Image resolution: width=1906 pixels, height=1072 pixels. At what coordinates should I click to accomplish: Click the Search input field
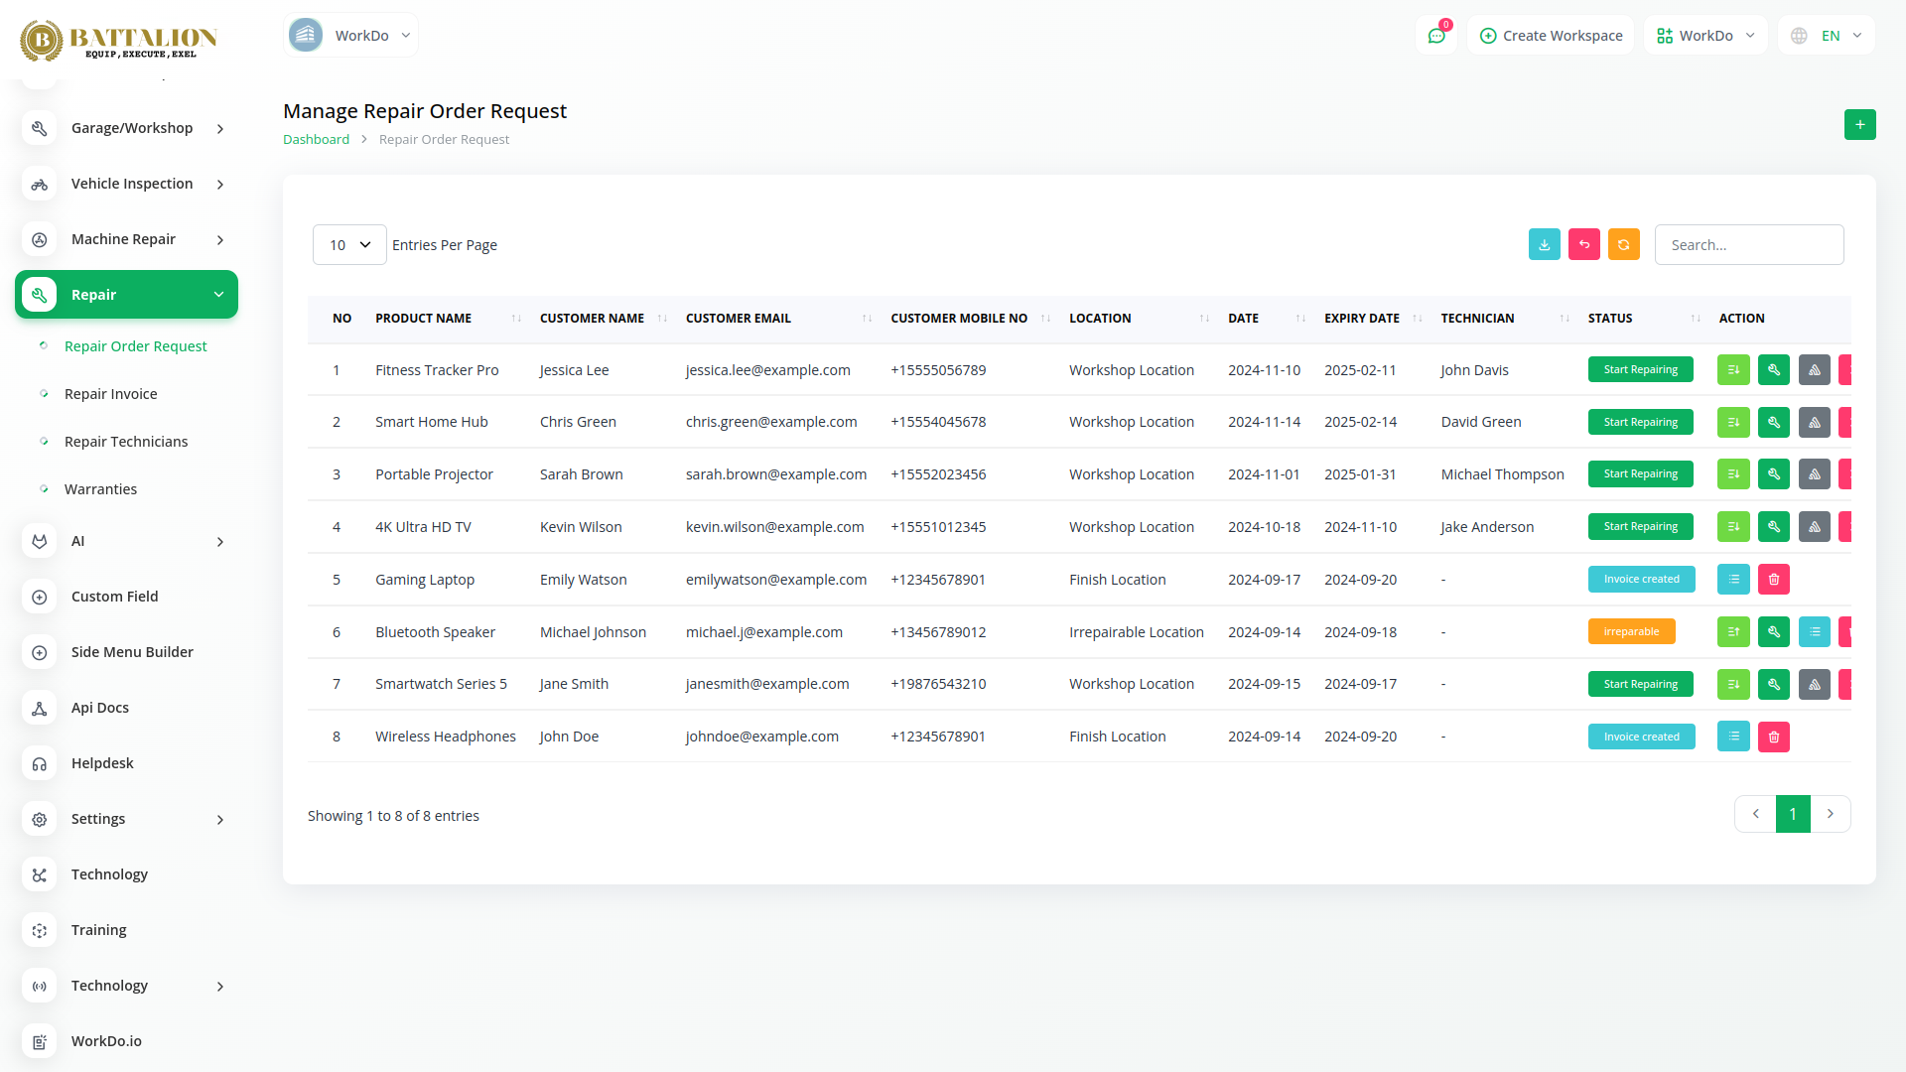1748,244
